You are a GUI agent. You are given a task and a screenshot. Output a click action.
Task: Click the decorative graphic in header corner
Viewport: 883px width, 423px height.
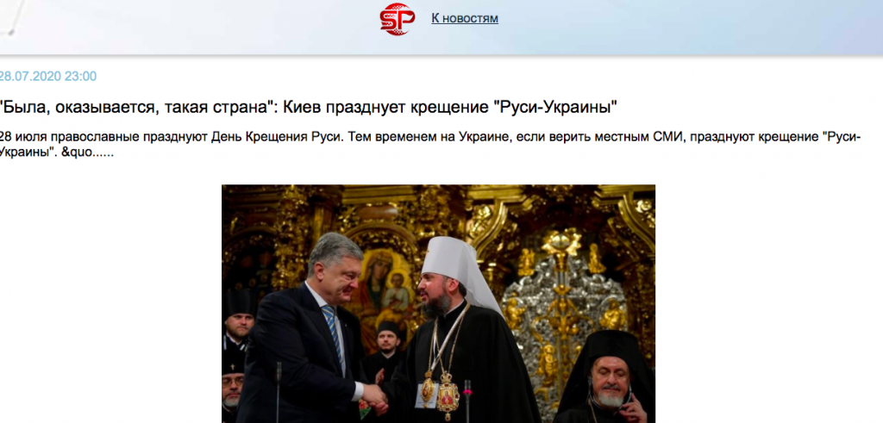[11, 17]
